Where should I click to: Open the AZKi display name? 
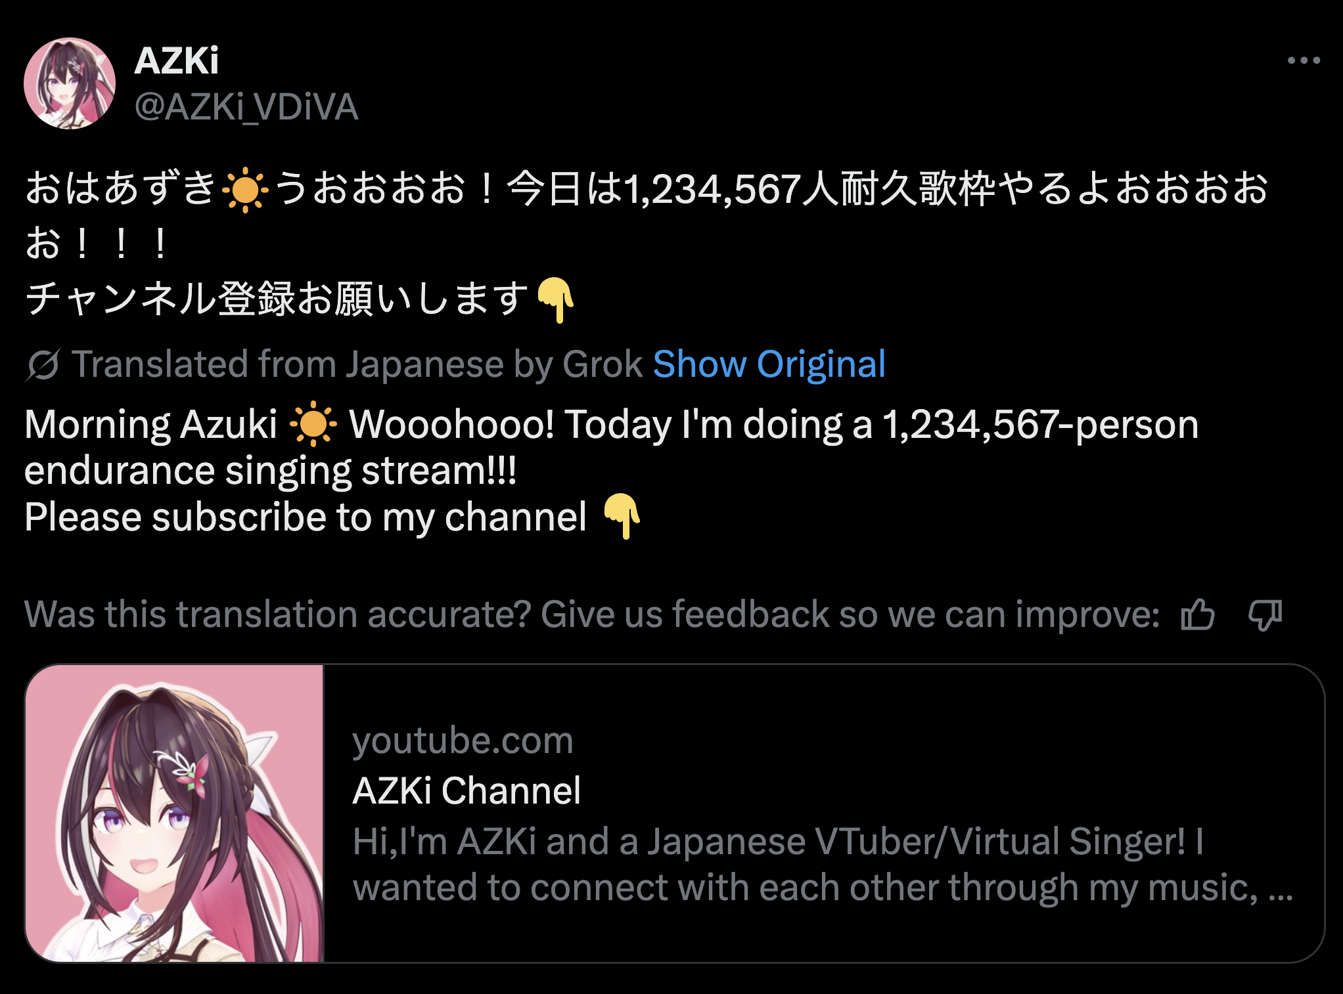pos(176,61)
